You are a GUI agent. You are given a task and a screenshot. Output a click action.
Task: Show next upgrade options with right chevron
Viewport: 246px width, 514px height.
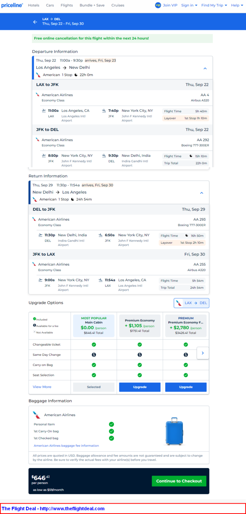point(203,353)
